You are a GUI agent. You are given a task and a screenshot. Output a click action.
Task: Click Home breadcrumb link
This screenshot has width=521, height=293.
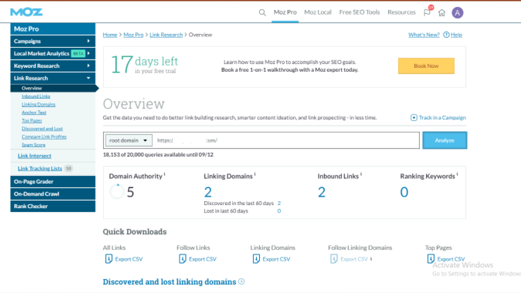tap(110, 35)
